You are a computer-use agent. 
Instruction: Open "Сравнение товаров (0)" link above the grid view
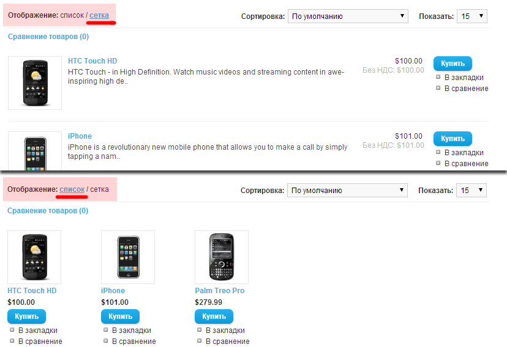pyautogui.click(x=48, y=211)
